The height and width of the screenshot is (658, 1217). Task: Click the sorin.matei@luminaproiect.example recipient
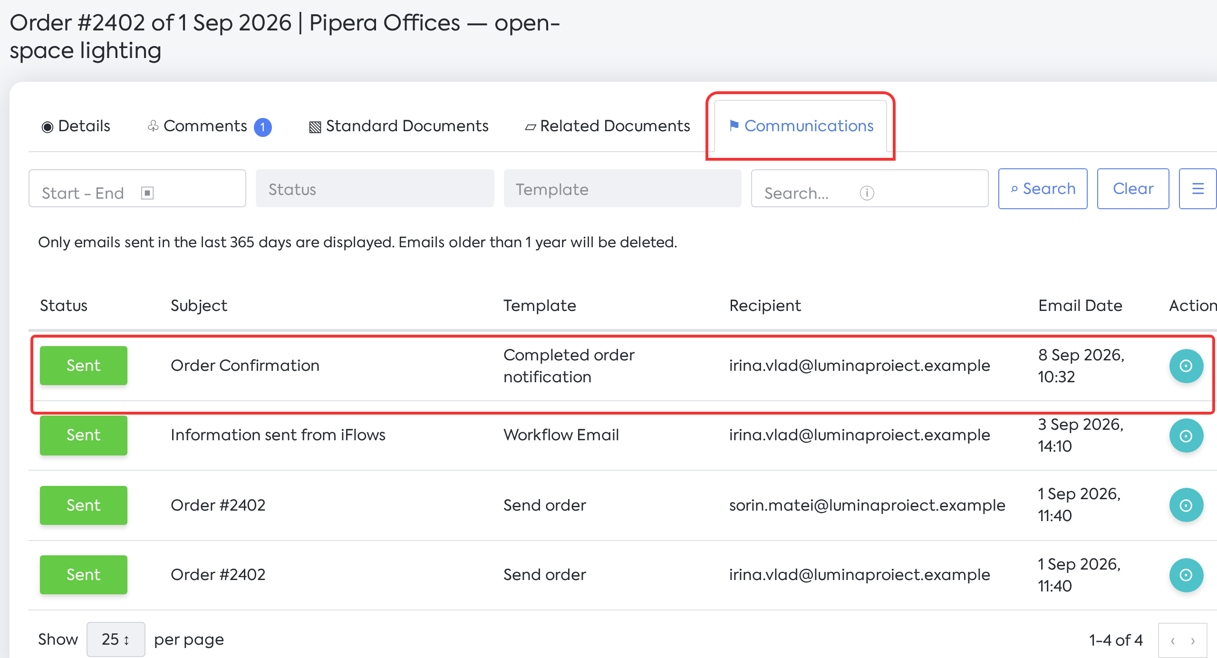point(867,505)
